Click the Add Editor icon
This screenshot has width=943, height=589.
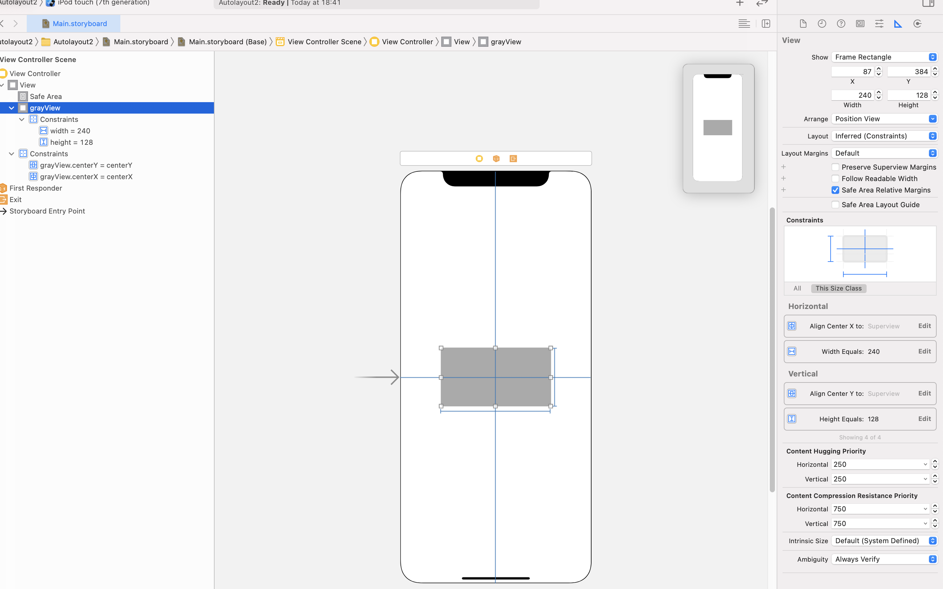coord(766,24)
